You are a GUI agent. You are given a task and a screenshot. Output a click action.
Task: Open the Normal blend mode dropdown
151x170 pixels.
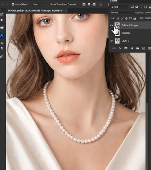coord(121,13)
